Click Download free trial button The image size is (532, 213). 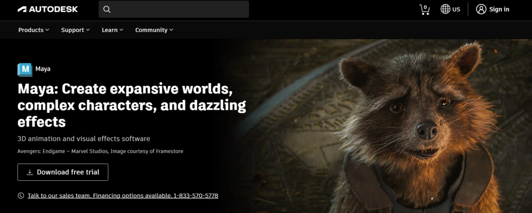pyautogui.click(x=63, y=172)
